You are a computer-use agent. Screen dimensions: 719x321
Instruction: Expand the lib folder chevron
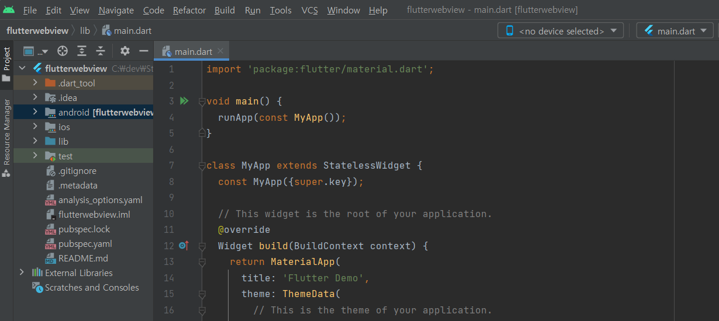35,141
